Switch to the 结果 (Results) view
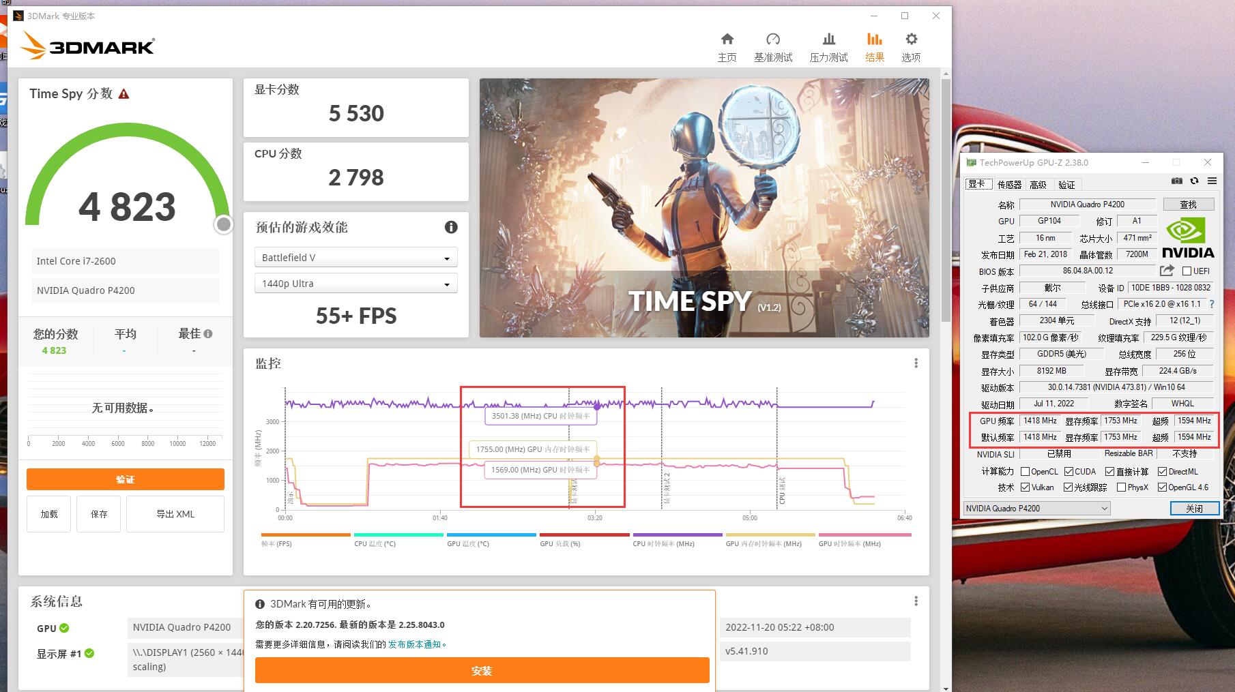The width and height of the screenshot is (1235, 692). (875, 47)
